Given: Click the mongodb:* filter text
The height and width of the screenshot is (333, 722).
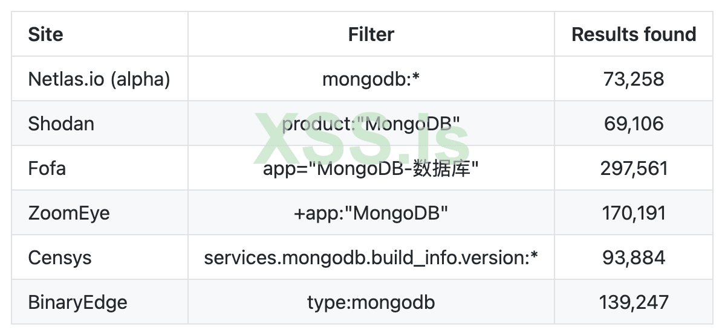Looking at the screenshot, I should tap(371, 79).
